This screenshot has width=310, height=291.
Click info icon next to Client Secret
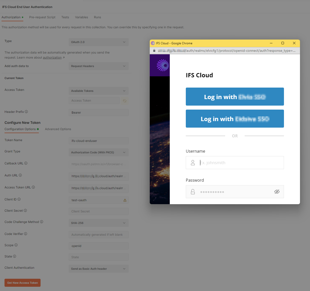pos(25,210)
